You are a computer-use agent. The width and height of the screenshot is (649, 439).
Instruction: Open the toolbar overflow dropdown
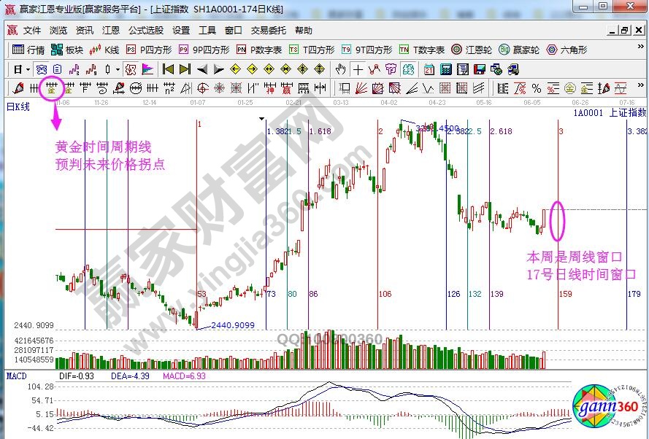640,46
